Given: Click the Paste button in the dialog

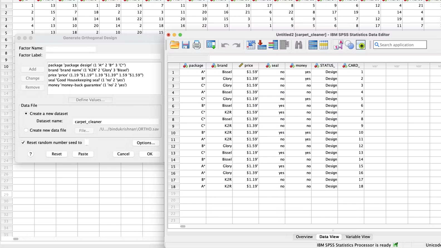Looking at the screenshot, I should point(83,154).
